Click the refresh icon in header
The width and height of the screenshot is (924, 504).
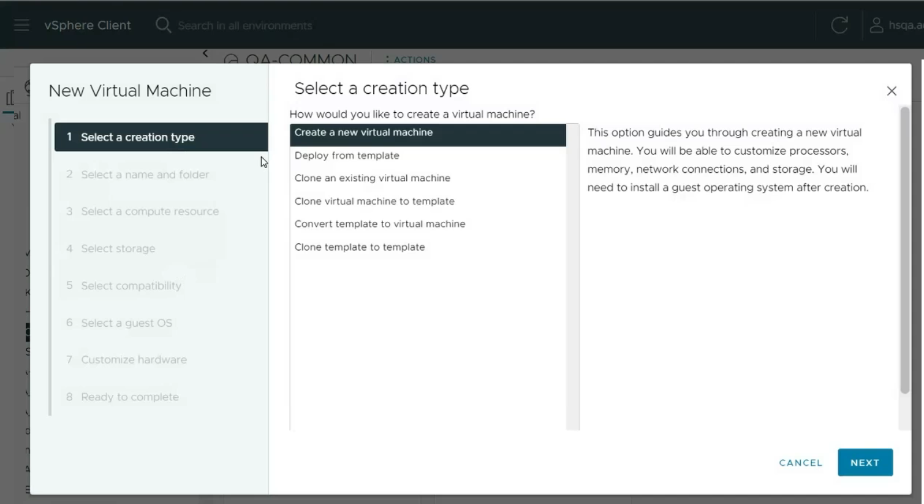pos(839,25)
